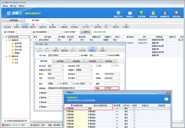Check the 无效 checkbox in basic info
Image resolution: width=185 pixels, height=128 pixels.
pyautogui.click(x=97, y=66)
